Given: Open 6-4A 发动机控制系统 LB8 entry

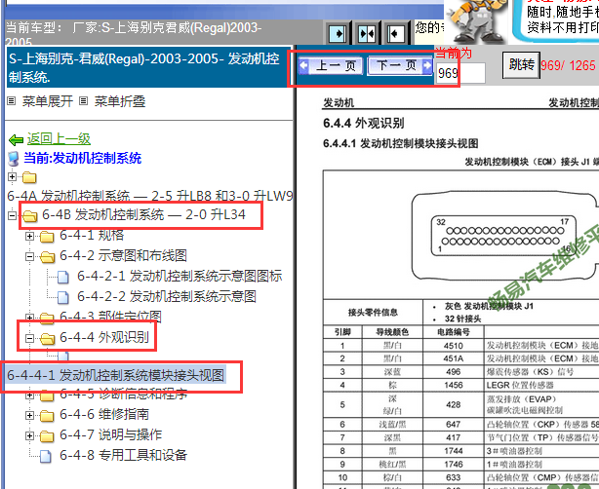Looking at the screenshot, I should pos(150,196).
